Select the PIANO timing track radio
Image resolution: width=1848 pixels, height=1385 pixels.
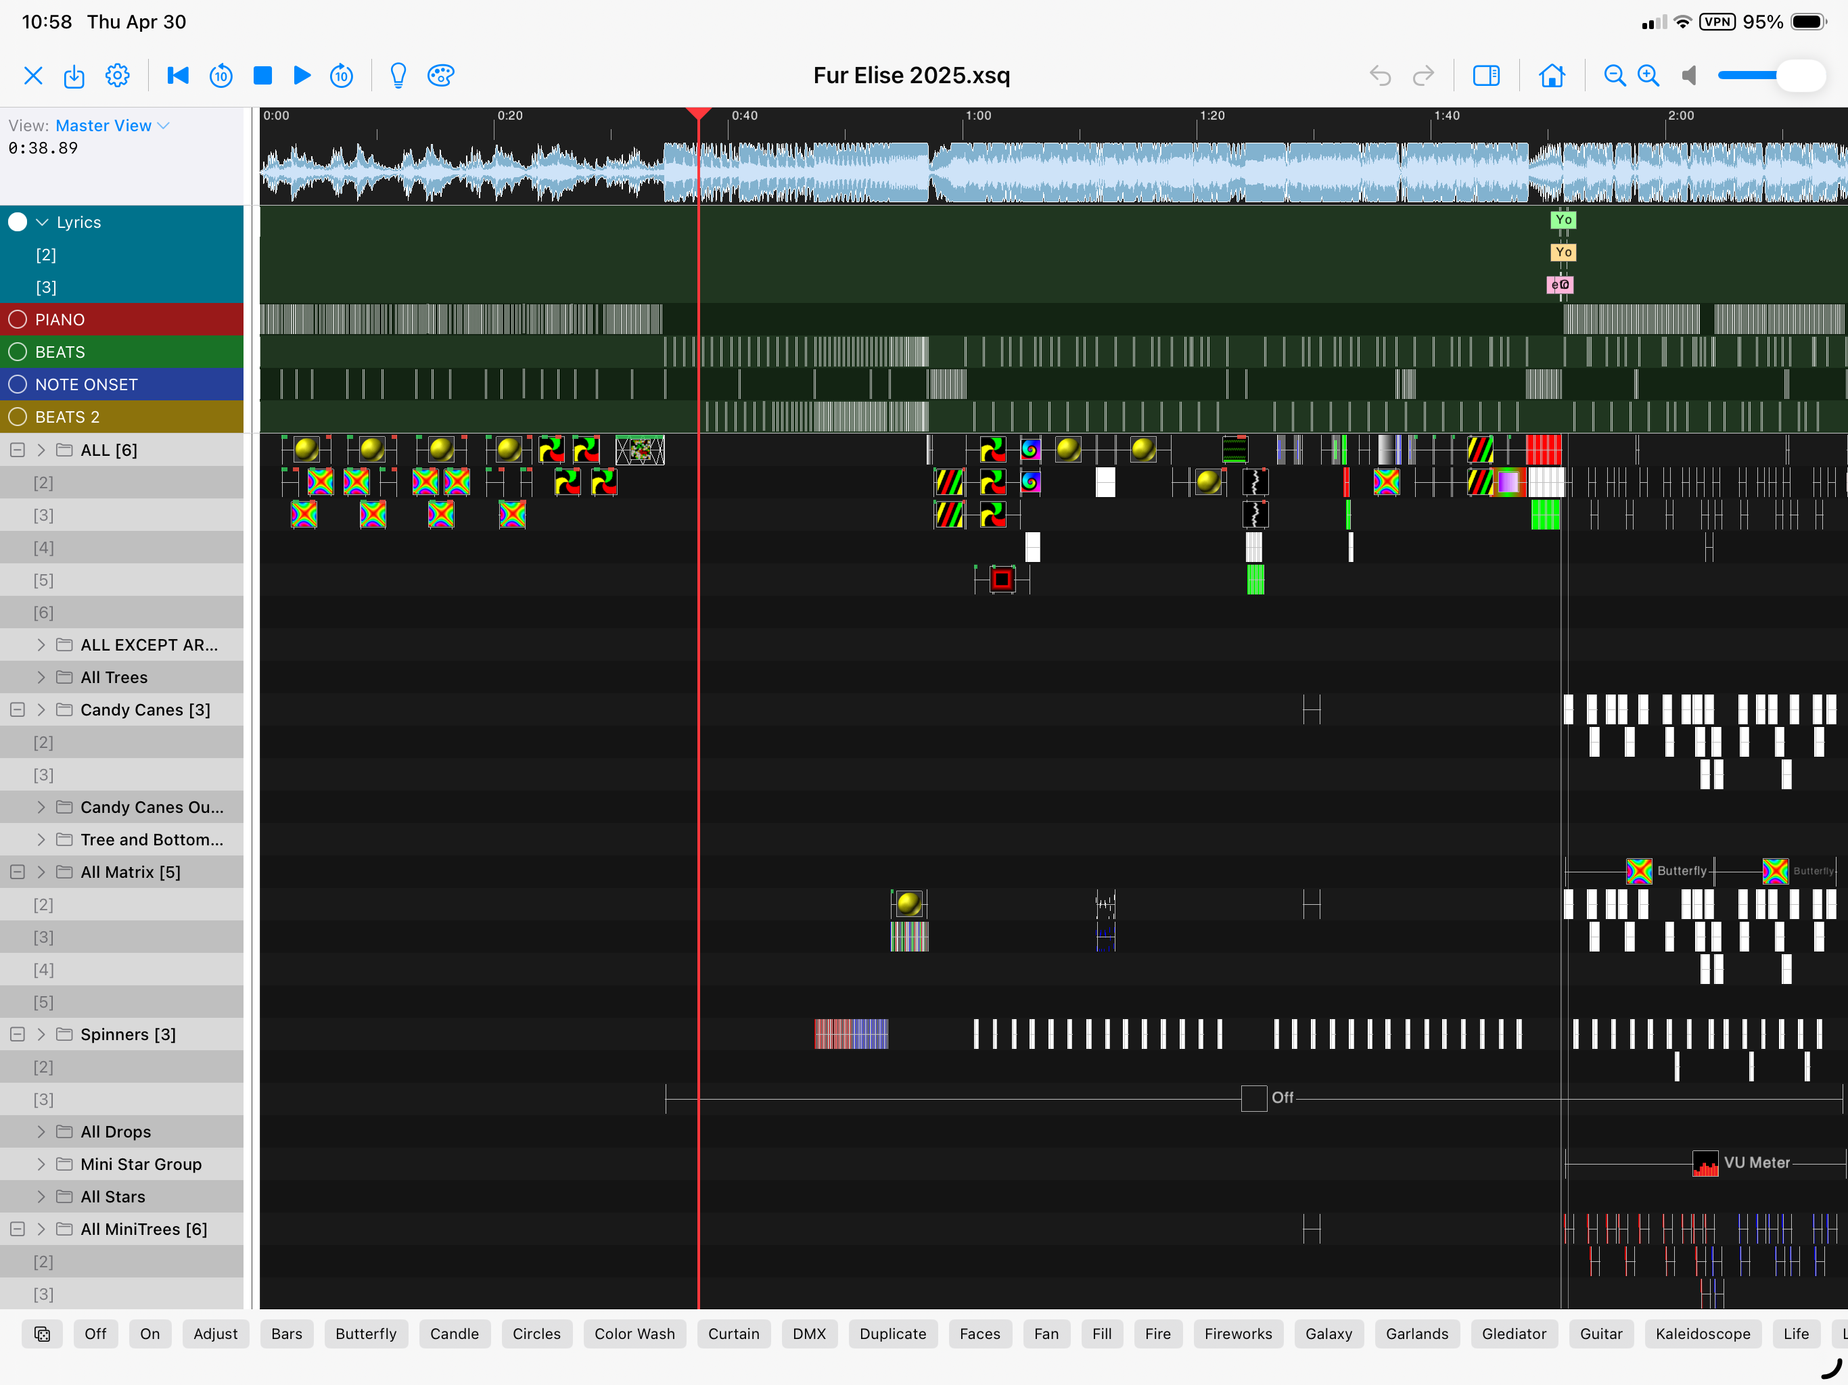(18, 320)
